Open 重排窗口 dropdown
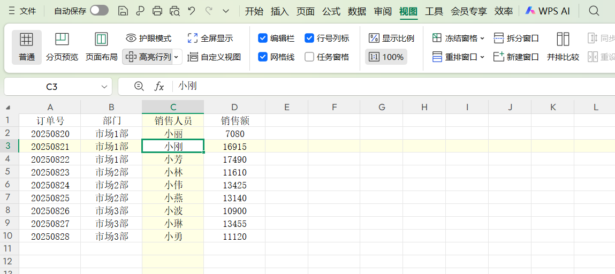615x274 pixels. 458,57
